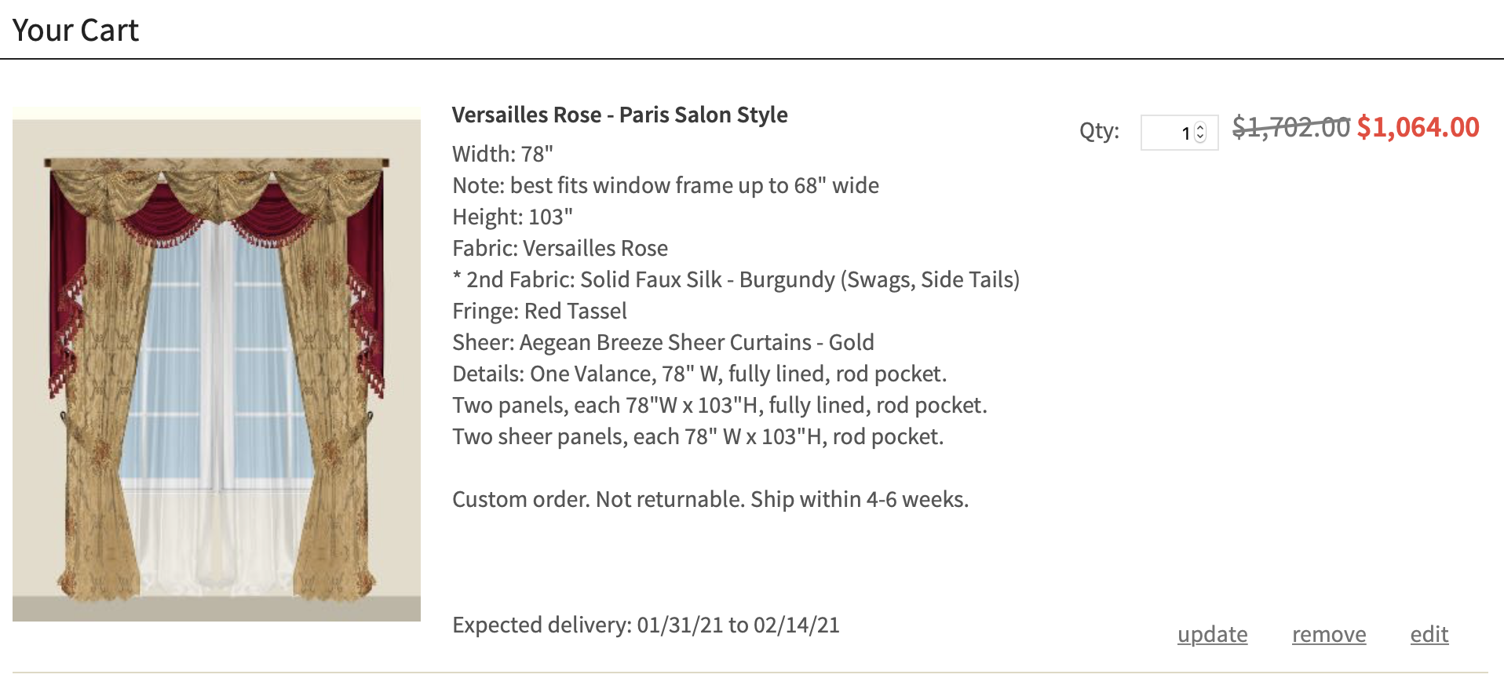
Task: Click the Height: 103" text line
Action: (x=512, y=217)
